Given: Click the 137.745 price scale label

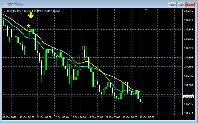Looking at the screenshot, I should (x=189, y=11).
